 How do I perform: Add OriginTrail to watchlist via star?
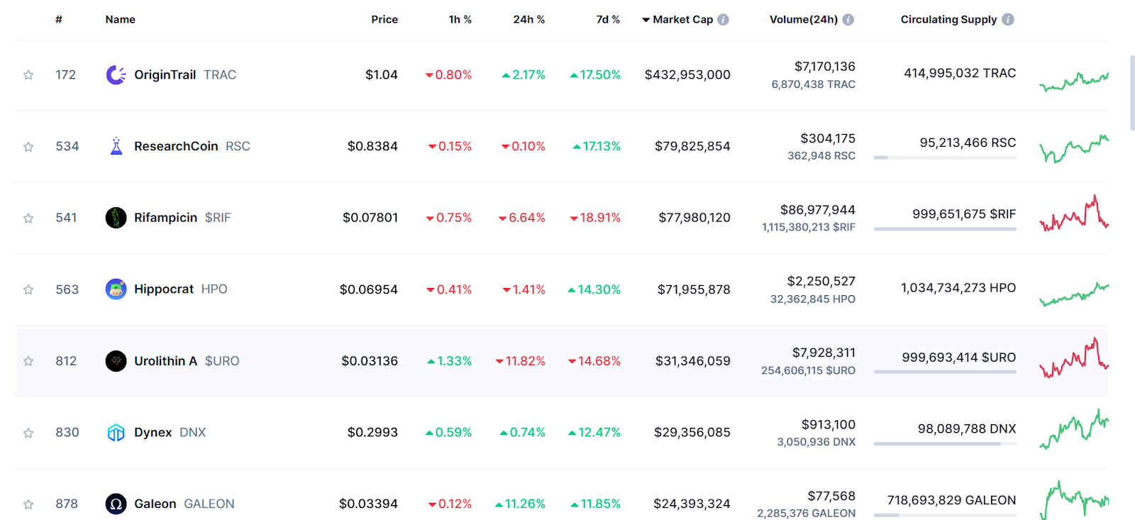tap(28, 74)
